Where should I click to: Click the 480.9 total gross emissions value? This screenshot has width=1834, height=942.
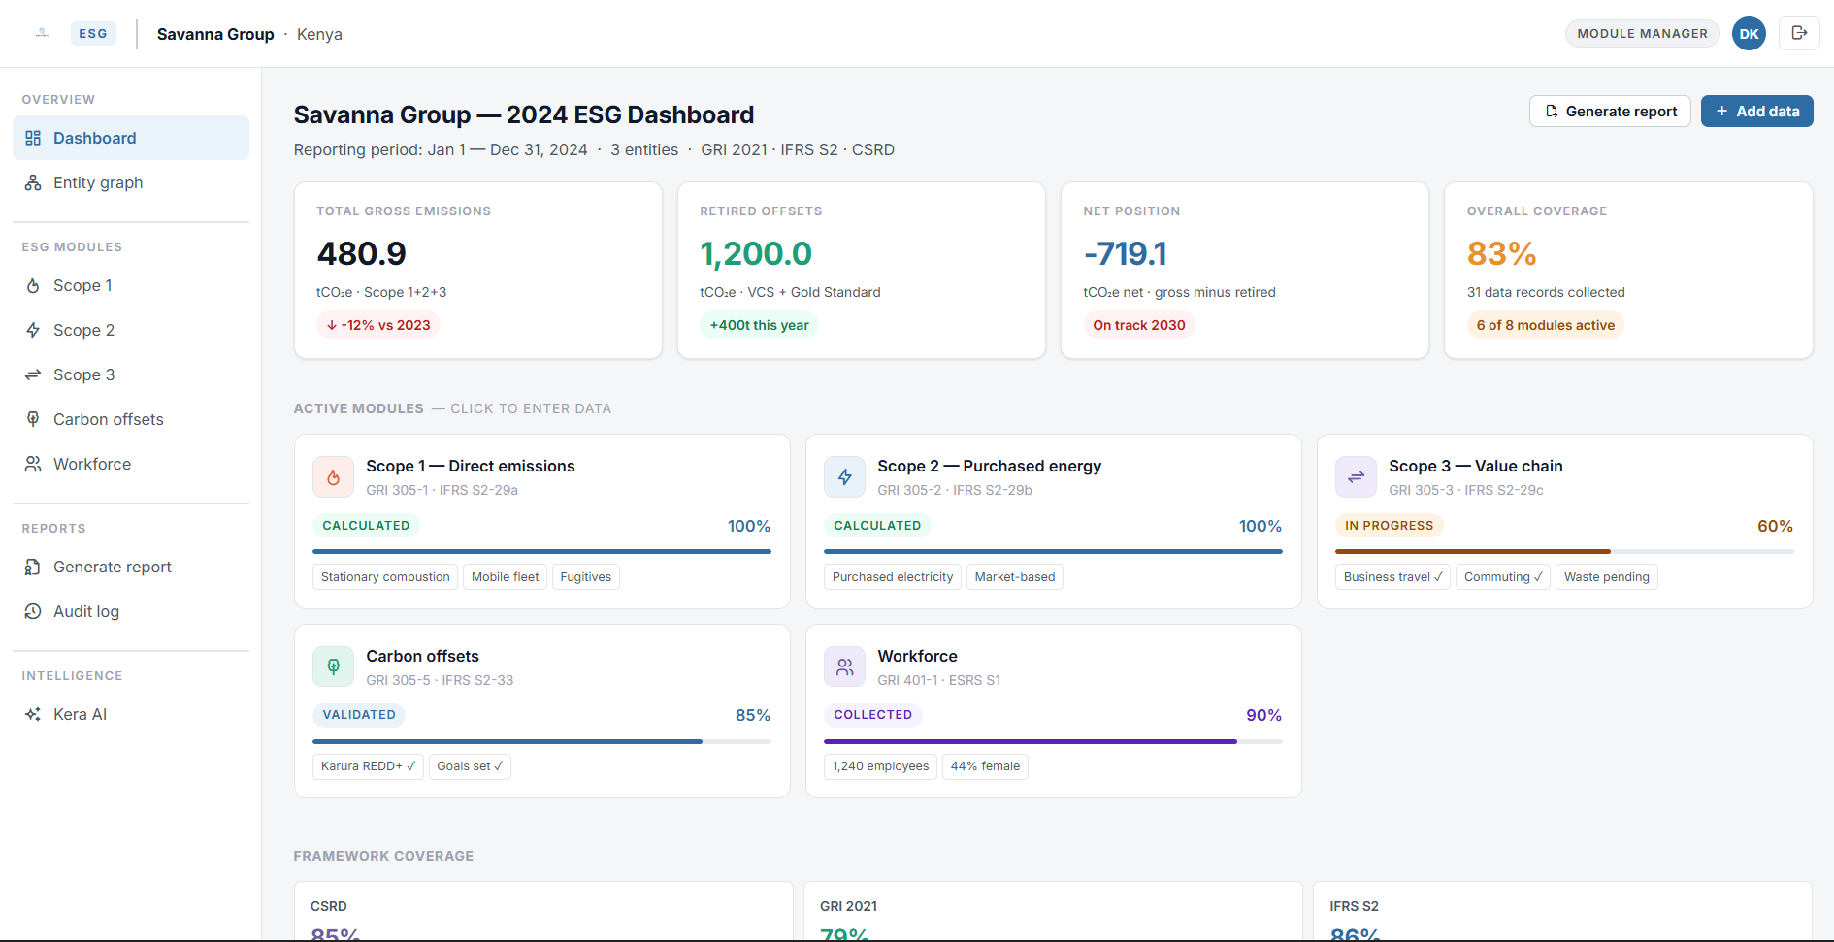(361, 253)
